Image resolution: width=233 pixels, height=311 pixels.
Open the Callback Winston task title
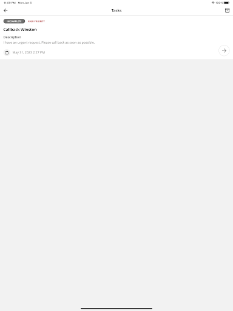(x=20, y=30)
